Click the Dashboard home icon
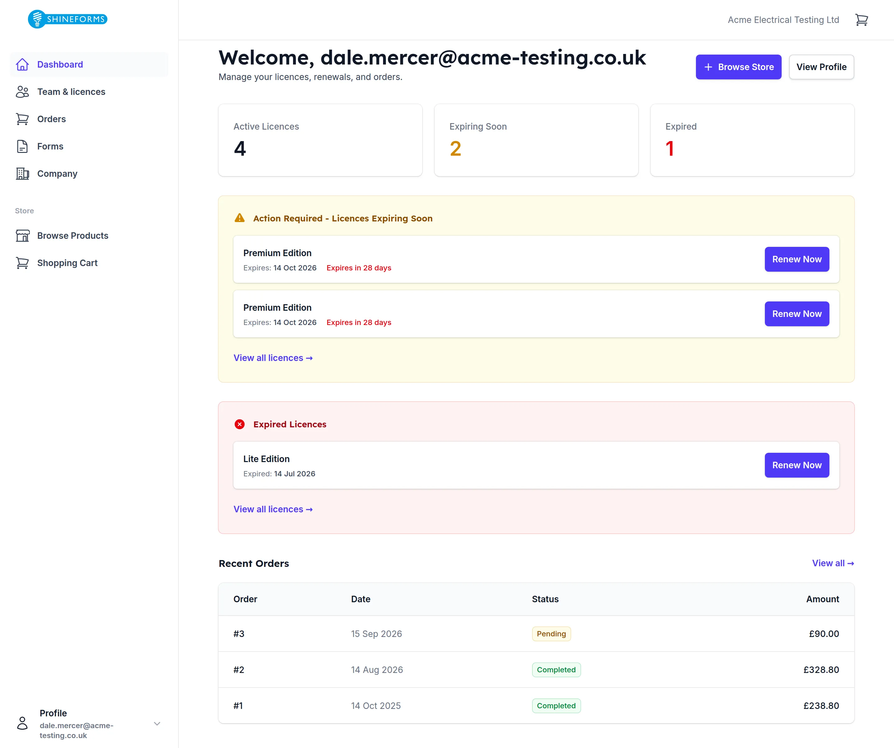This screenshot has width=894, height=748. coord(22,64)
